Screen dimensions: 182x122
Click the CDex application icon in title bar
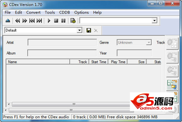click(x=5, y=5)
